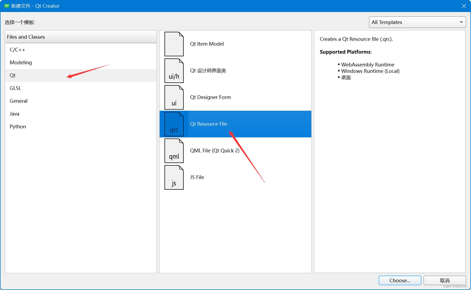Choose the QML File (Qt Quick 2) label

(215, 151)
